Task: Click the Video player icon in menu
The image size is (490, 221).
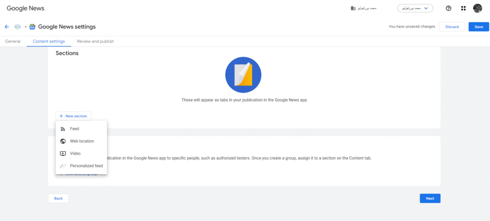Action: 63,153
